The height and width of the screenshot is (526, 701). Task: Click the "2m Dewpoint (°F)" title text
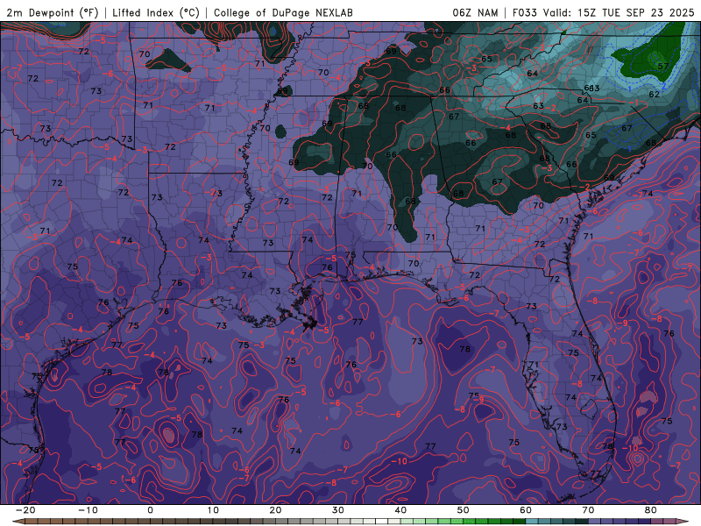click(53, 13)
